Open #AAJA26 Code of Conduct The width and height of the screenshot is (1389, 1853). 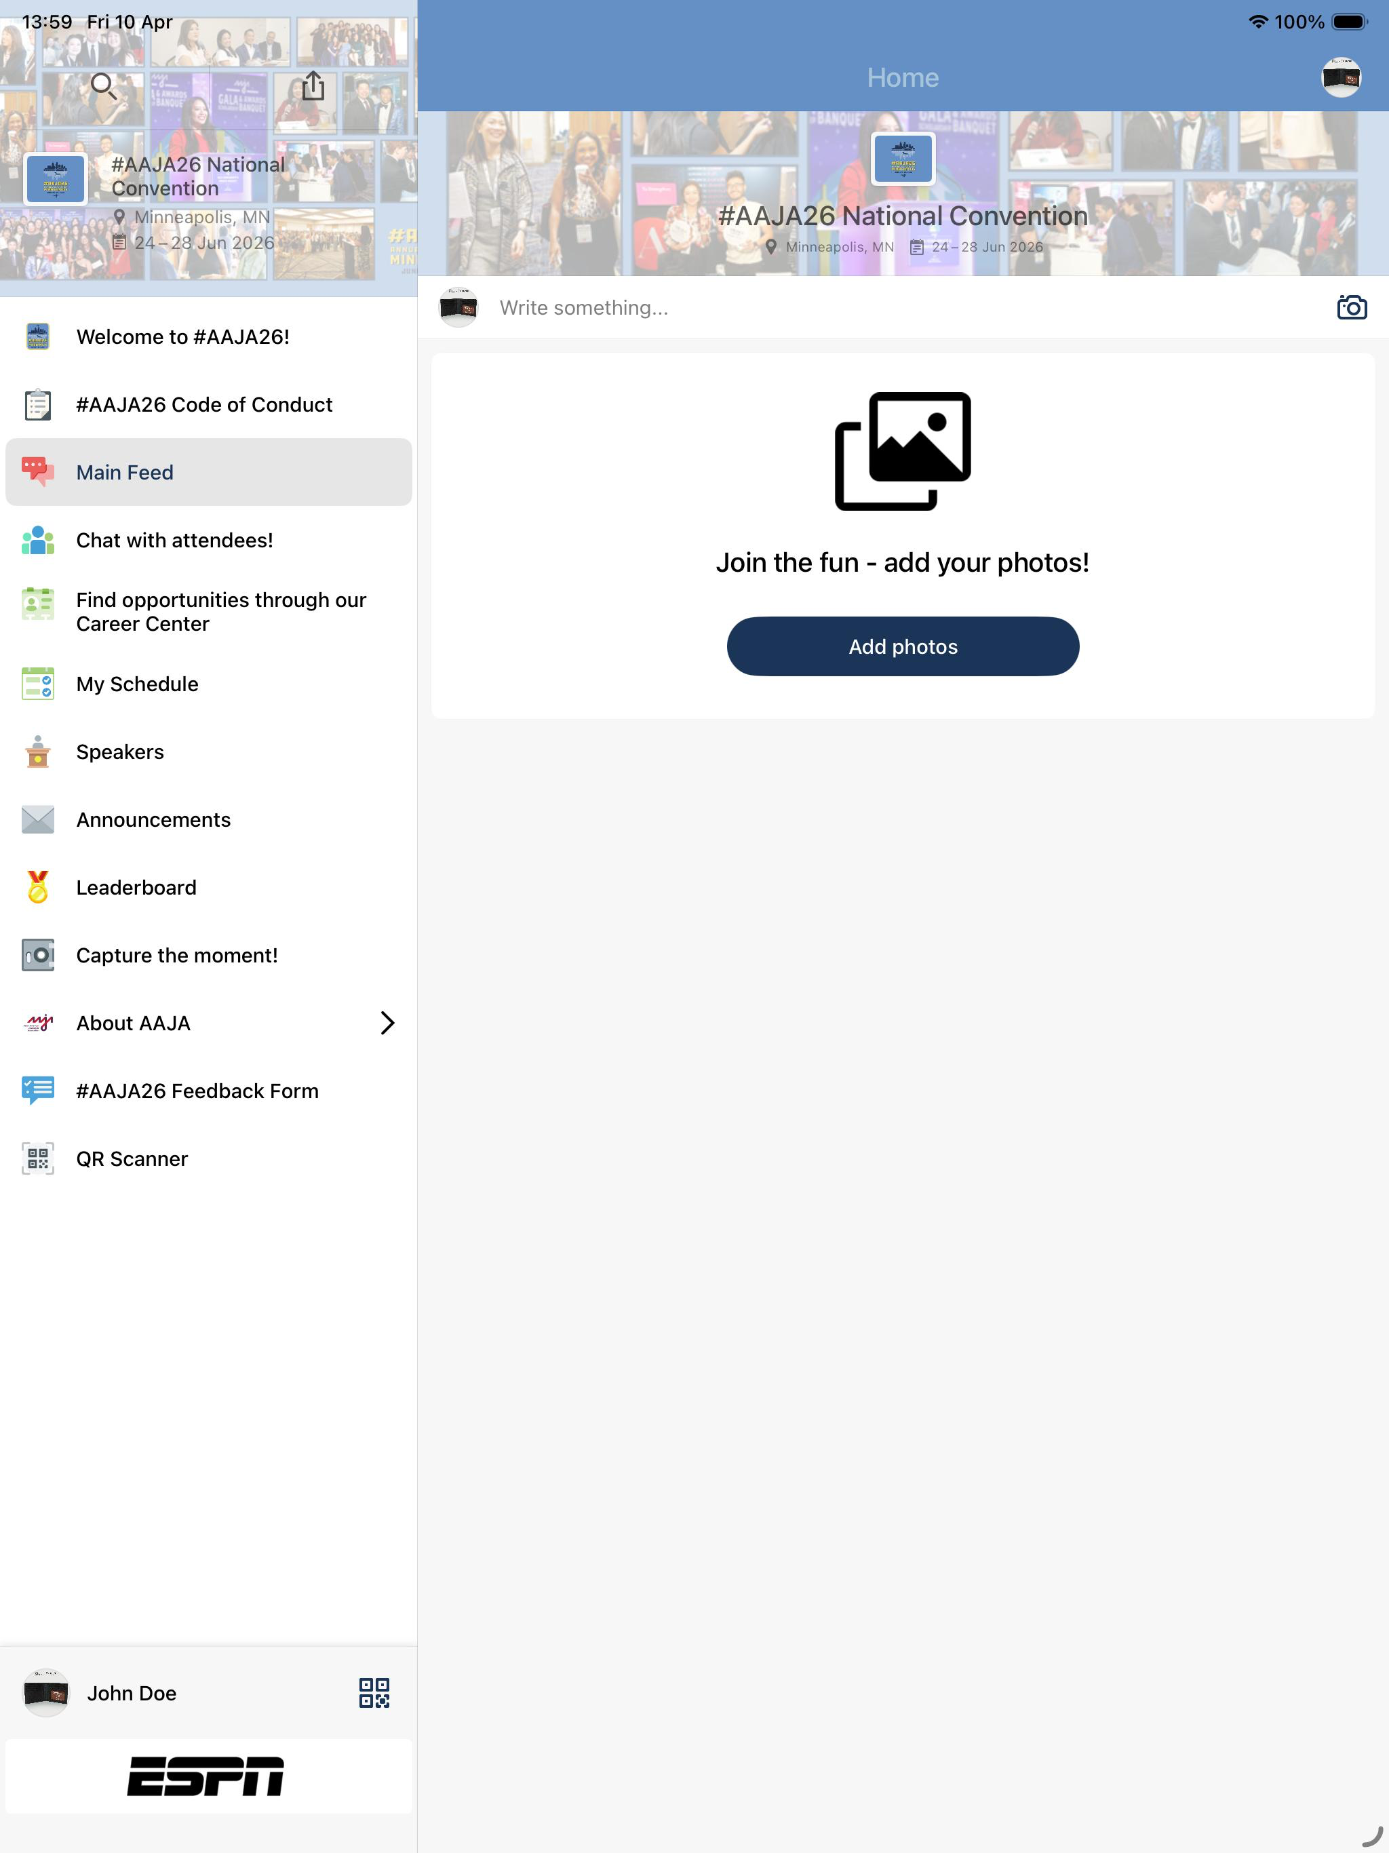tap(209, 405)
